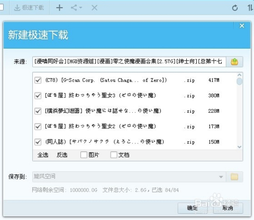Click the 文件总大小 2.6G text

click(x=124, y=190)
